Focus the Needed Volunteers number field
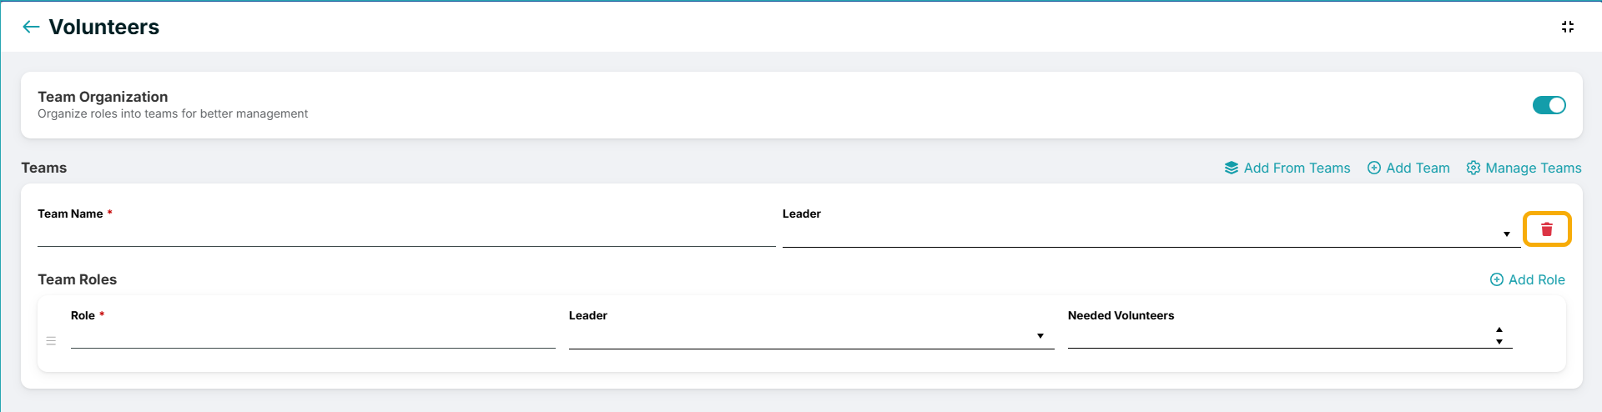 tap(1280, 336)
